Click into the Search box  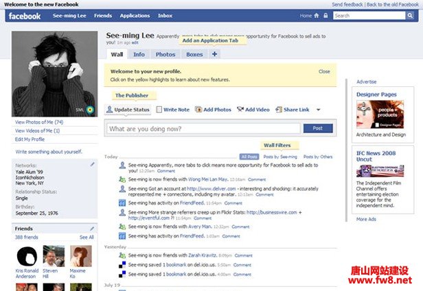[x=369, y=16]
